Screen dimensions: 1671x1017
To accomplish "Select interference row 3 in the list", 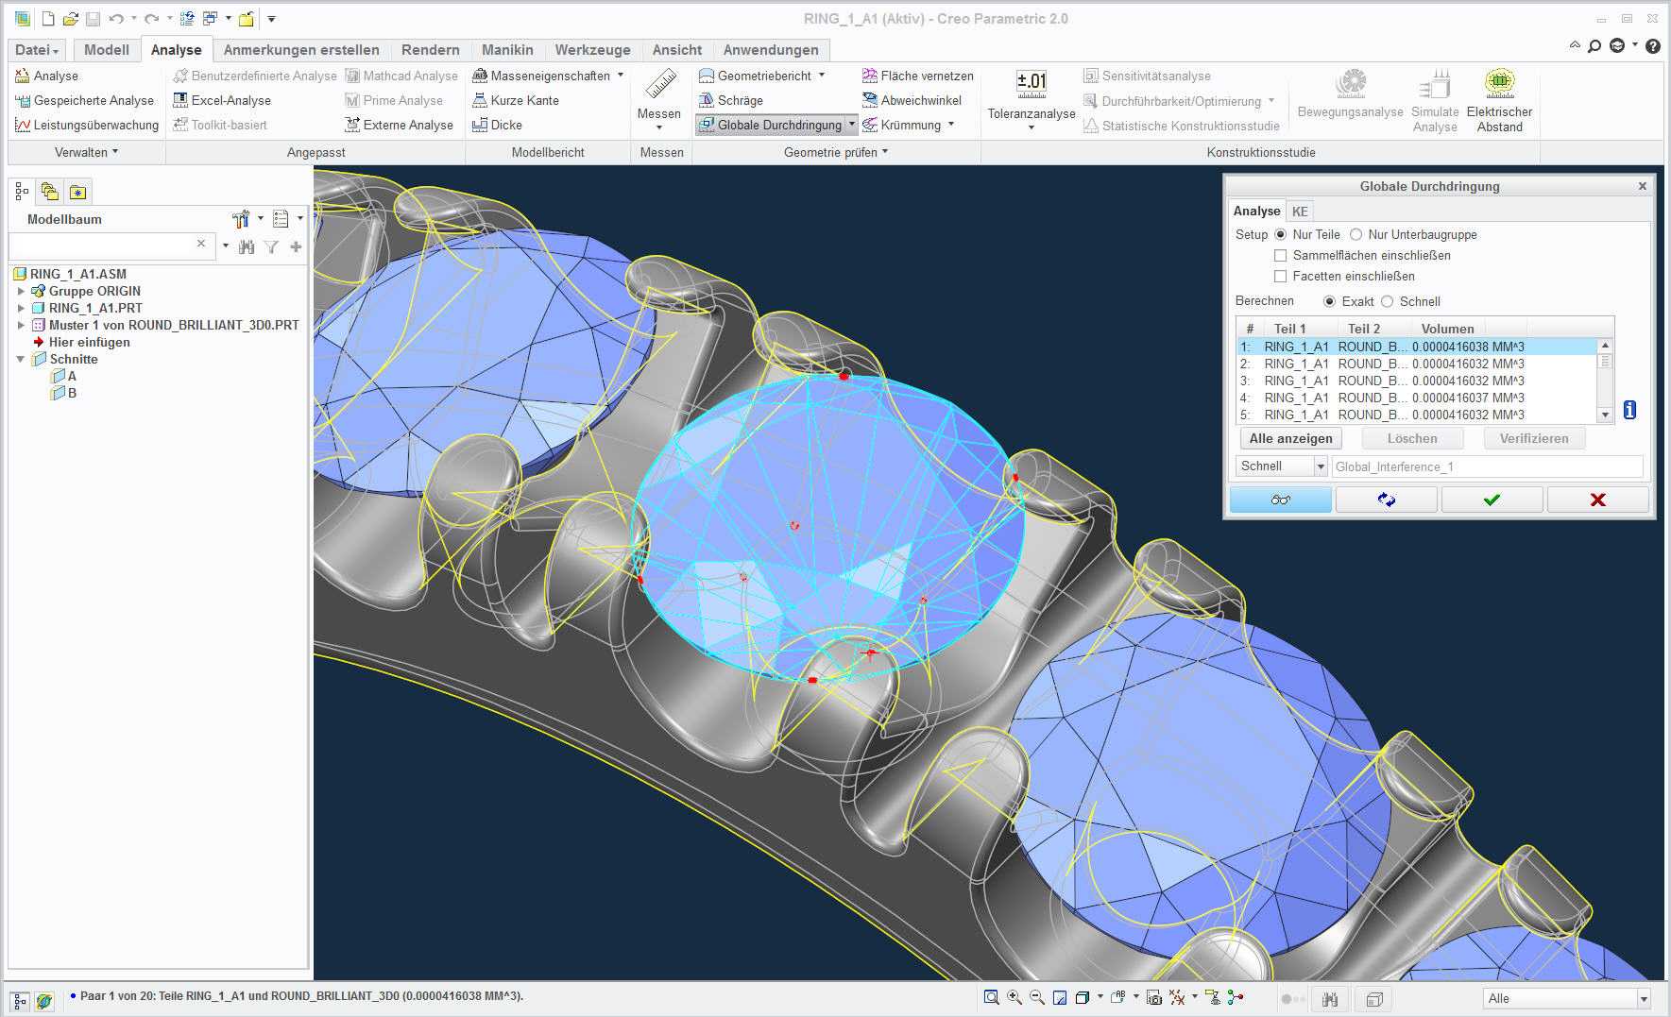I will point(1417,381).
